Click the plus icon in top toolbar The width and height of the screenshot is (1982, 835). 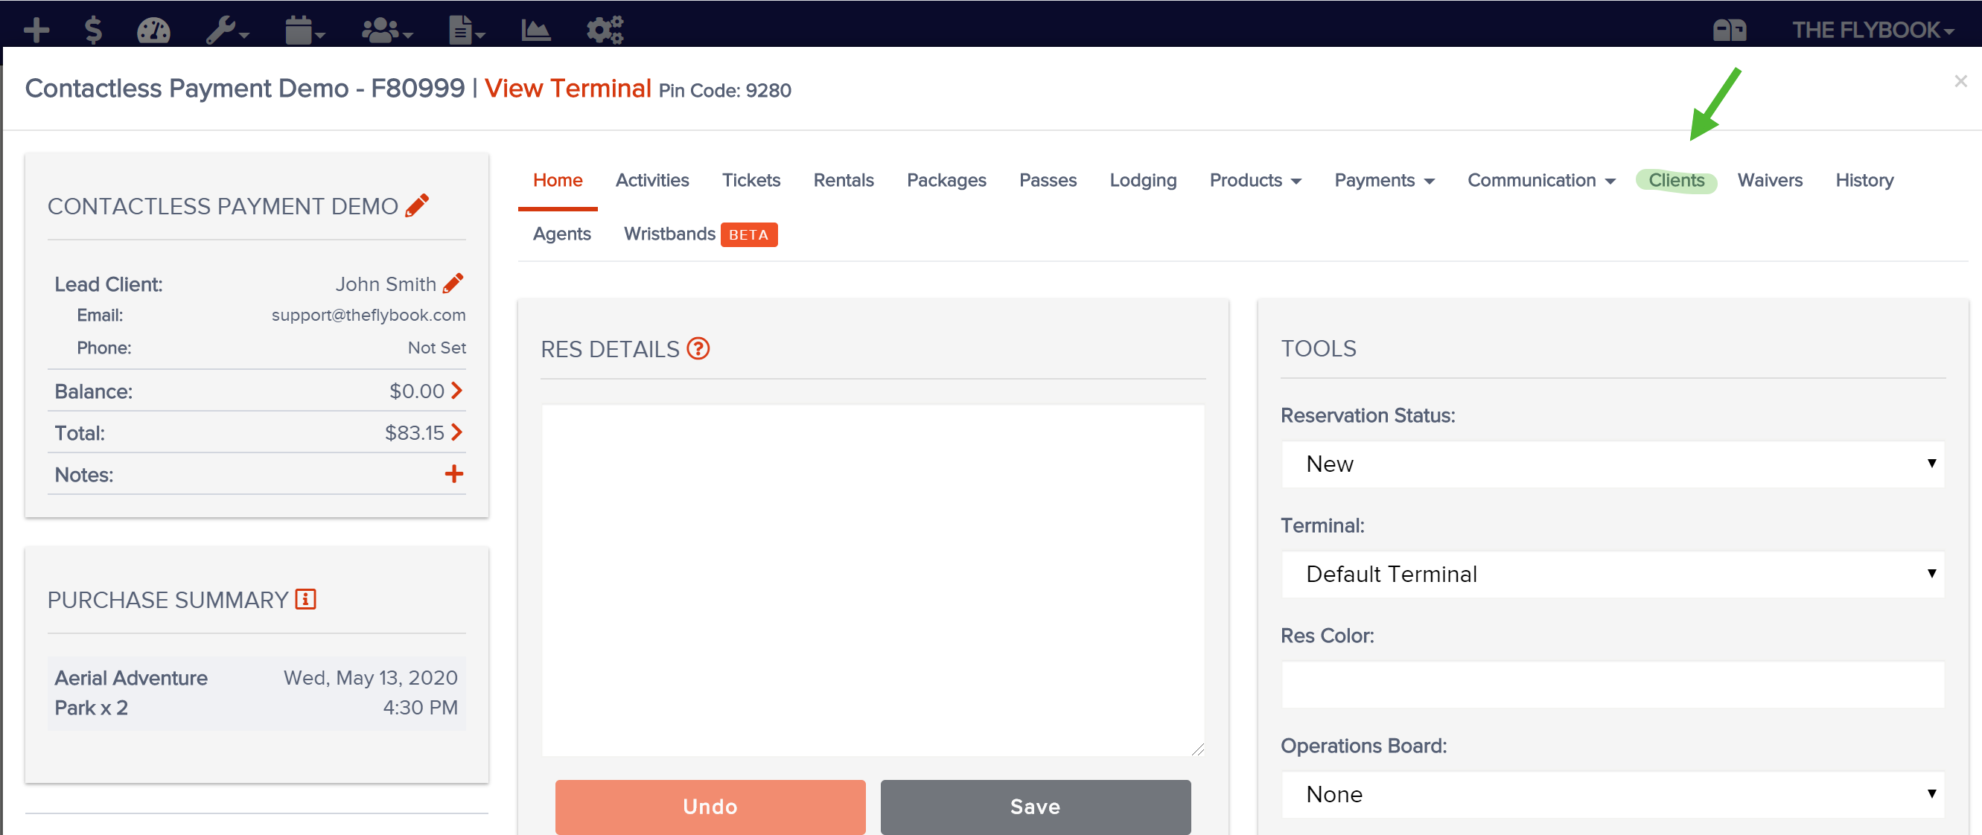(x=36, y=30)
